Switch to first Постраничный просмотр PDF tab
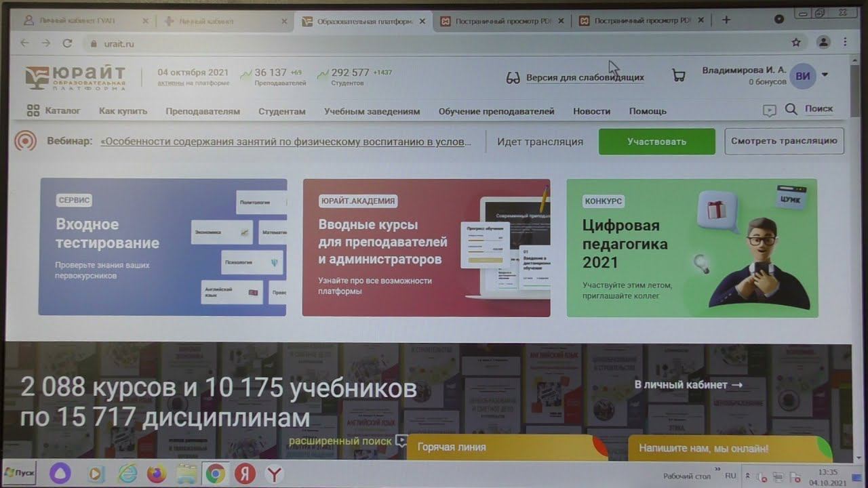The width and height of the screenshot is (868, 488). click(502, 21)
